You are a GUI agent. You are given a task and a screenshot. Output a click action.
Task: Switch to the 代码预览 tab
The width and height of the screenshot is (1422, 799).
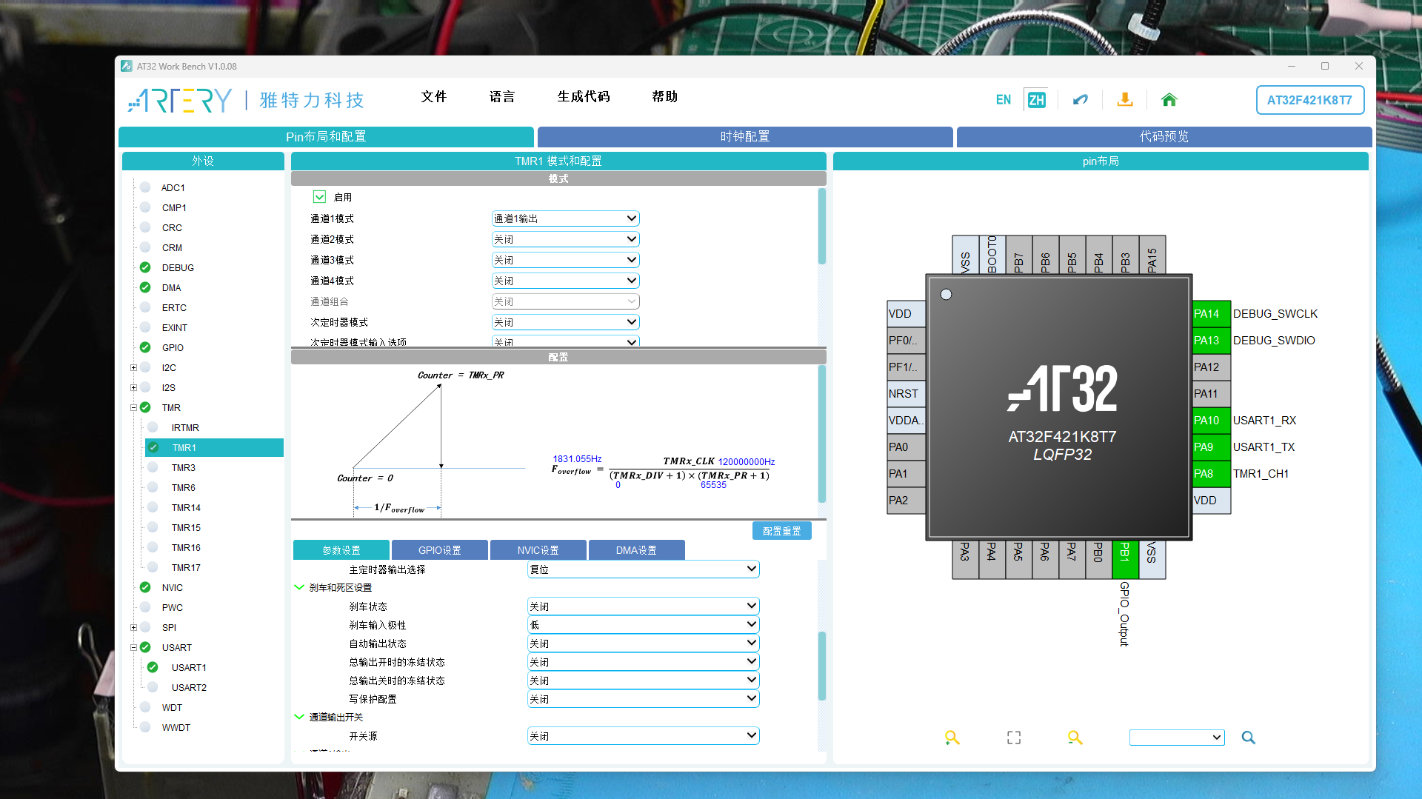click(x=1164, y=137)
